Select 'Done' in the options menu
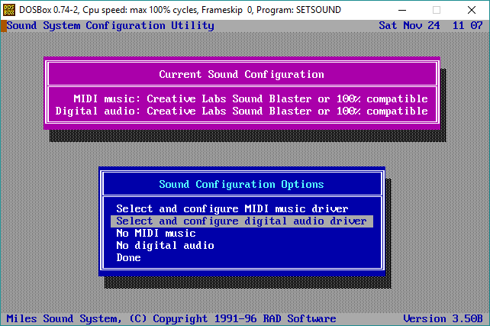Screen dimensions: 490x326 [128, 258]
